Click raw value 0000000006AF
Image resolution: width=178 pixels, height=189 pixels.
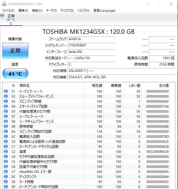(157, 101)
